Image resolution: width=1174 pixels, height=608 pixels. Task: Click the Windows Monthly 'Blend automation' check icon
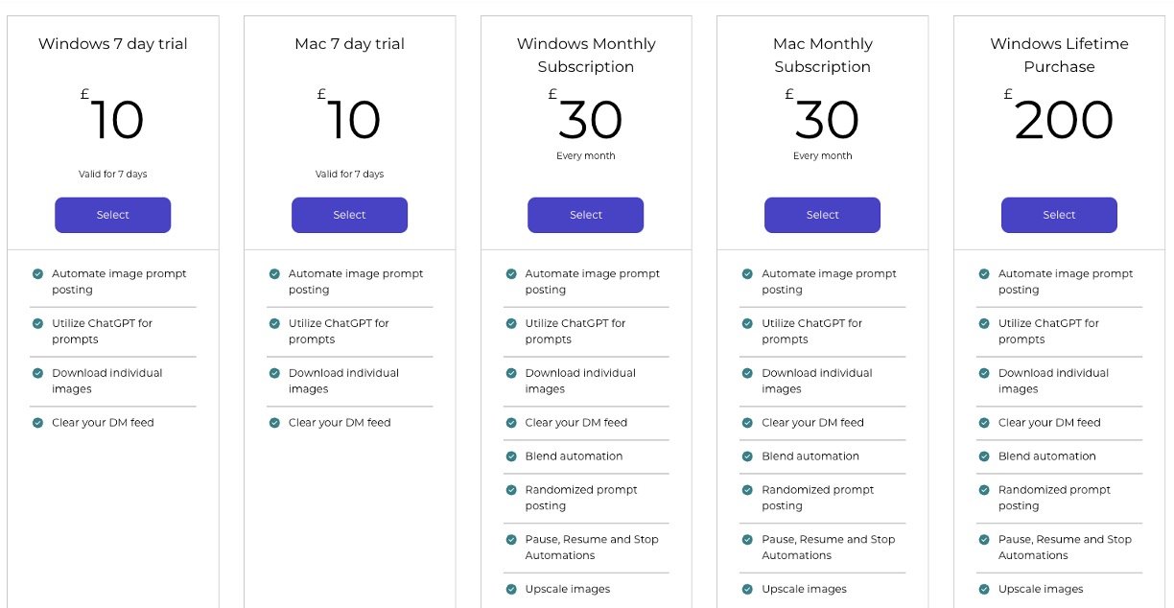click(x=511, y=456)
